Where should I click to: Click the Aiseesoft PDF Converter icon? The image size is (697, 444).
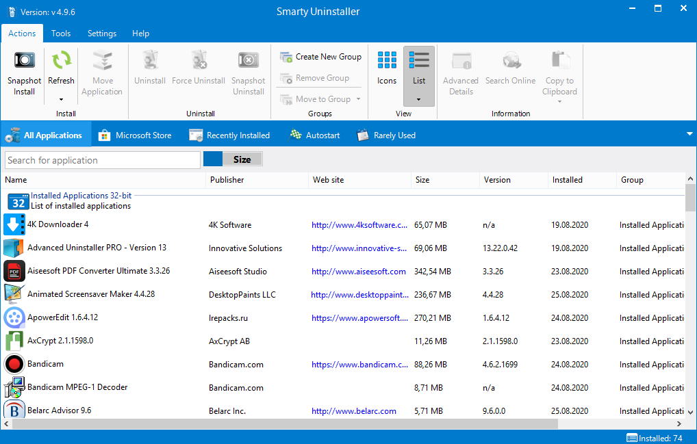[14, 271]
